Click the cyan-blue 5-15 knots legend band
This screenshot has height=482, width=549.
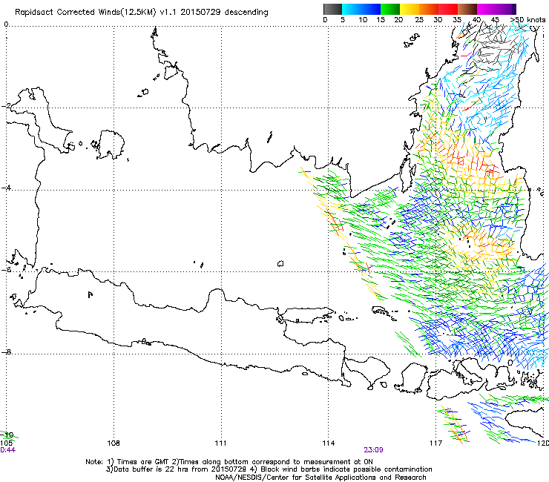[361, 9]
